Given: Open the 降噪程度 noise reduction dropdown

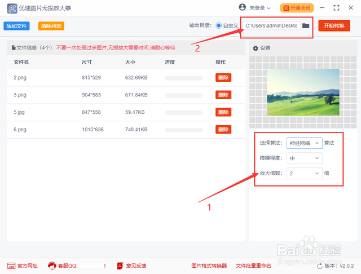Looking at the screenshot, I should 305,158.
